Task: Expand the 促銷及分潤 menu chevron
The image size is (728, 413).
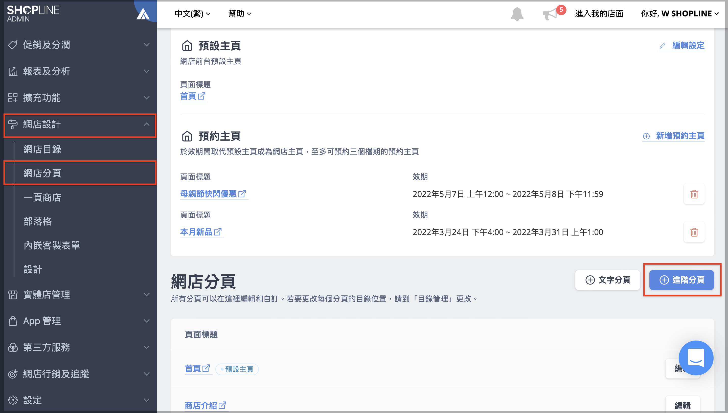Action: tap(147, 44)
